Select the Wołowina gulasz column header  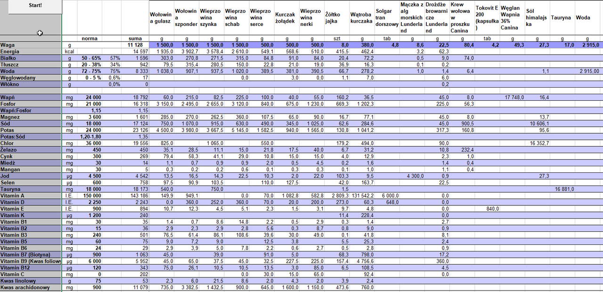click(161, 17)
